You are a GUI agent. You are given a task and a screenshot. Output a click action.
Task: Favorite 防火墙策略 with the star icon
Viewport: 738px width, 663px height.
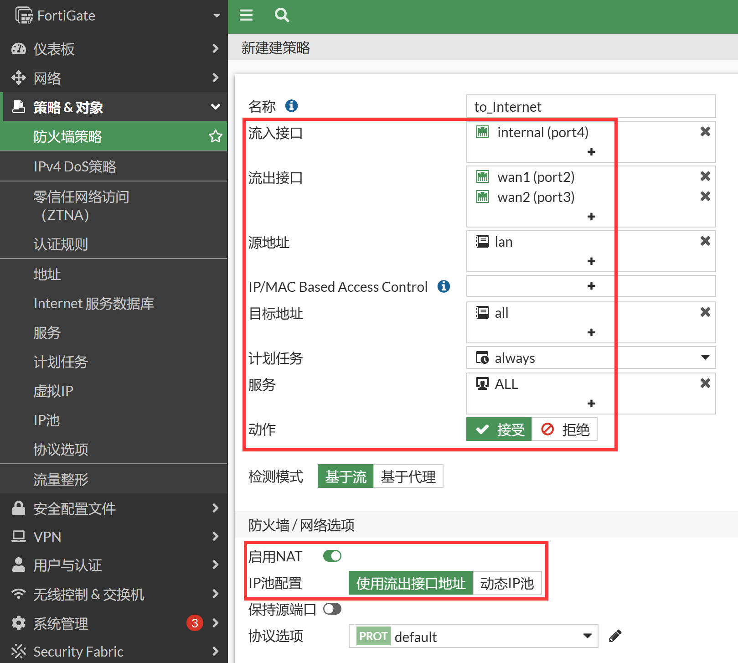click(x=215, y=136)
